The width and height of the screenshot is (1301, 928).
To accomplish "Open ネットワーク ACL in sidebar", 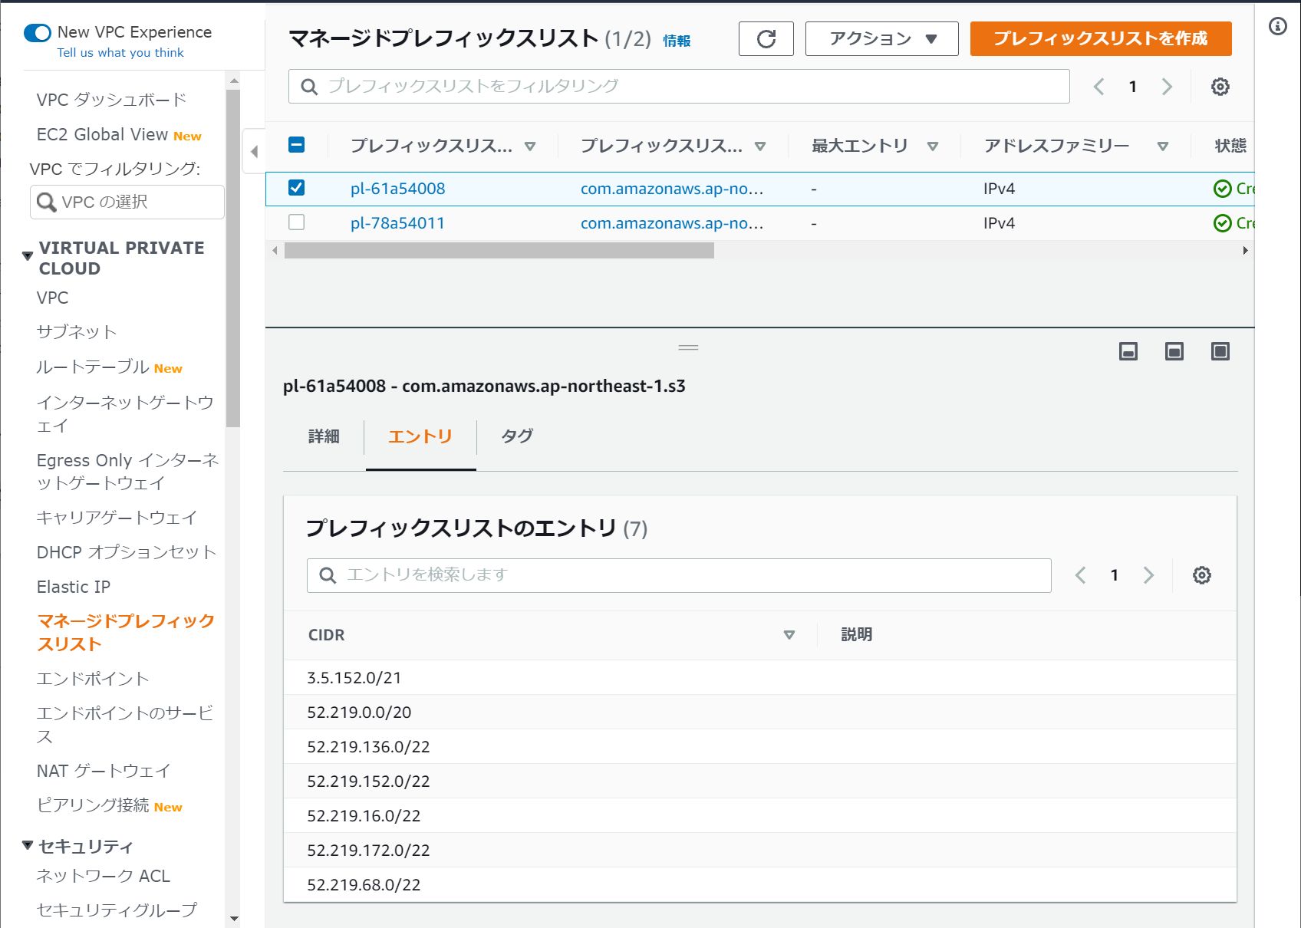I will pos(104,876).
